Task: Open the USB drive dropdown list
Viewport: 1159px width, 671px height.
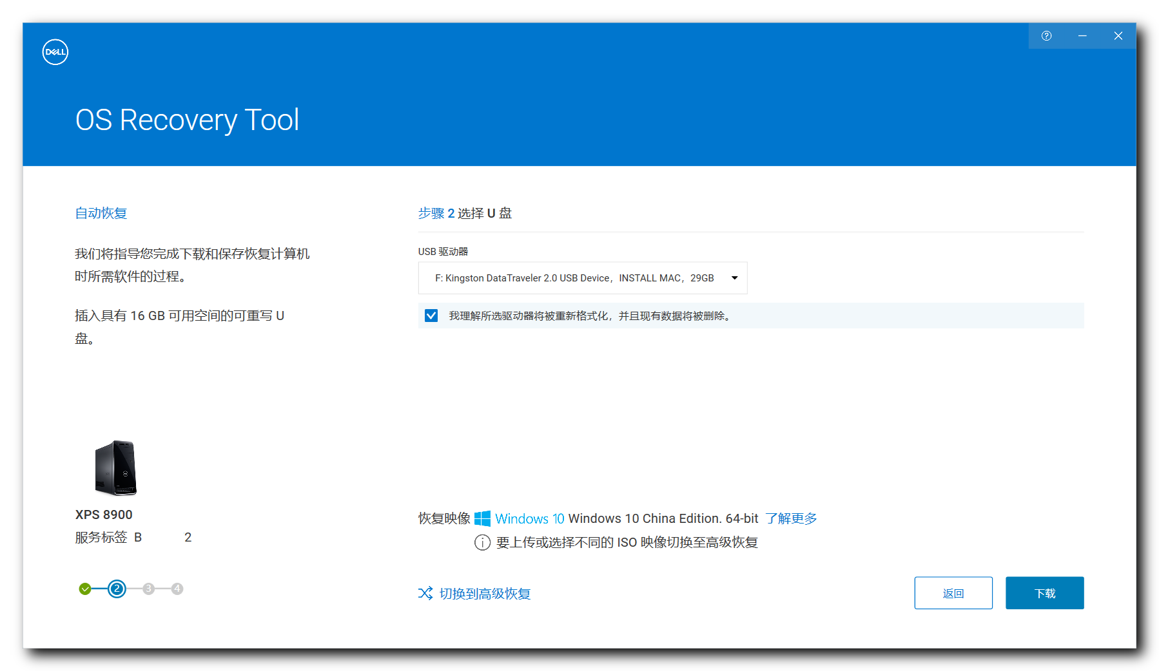Action: (583, 278)
